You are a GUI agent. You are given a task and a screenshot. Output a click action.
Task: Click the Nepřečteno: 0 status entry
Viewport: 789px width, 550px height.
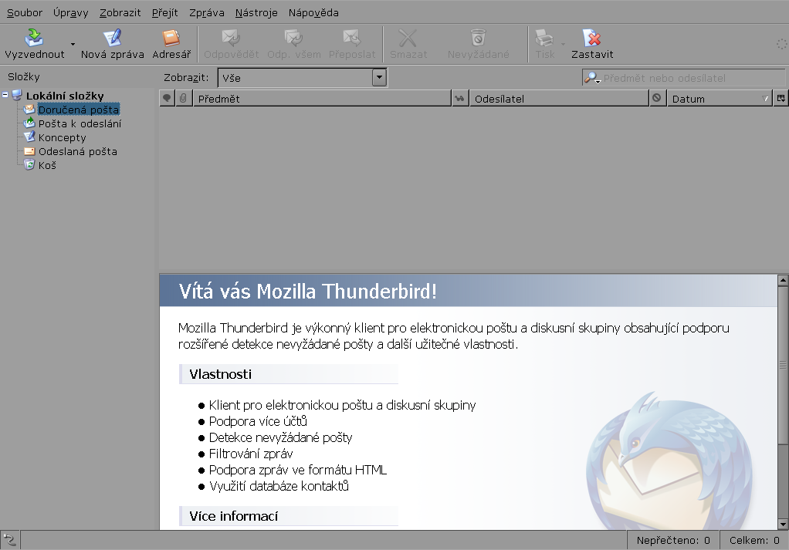673,541
